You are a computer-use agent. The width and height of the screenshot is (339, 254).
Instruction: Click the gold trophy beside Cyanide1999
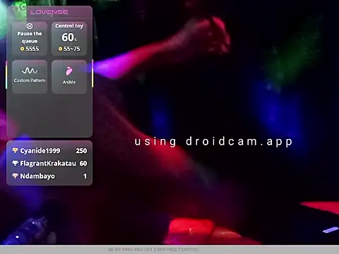coord(15,150)
